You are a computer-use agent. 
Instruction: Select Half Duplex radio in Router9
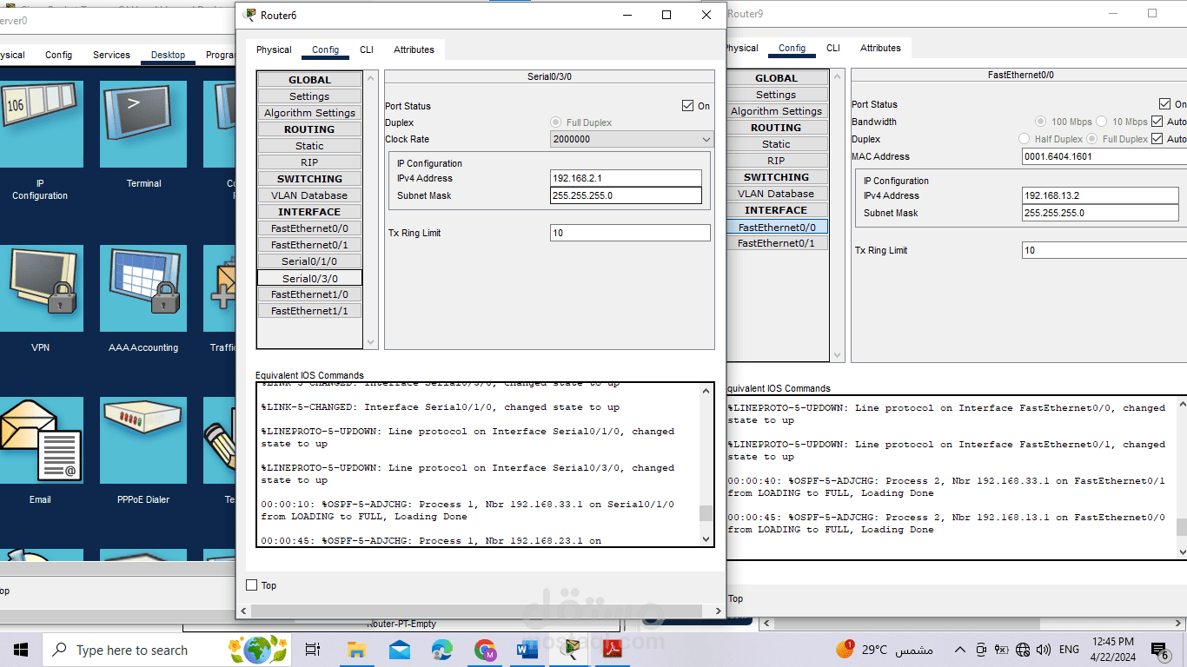1025,139
